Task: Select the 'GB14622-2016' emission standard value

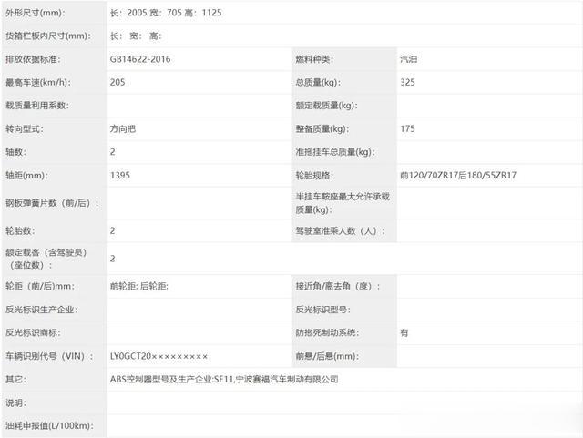Action: [x=140, y=59]
